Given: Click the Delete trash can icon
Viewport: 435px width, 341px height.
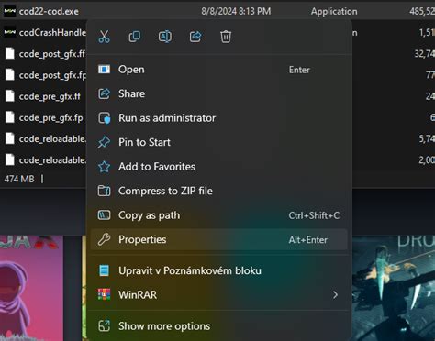Looking at the screenshot, I should [x=226, y=37].
